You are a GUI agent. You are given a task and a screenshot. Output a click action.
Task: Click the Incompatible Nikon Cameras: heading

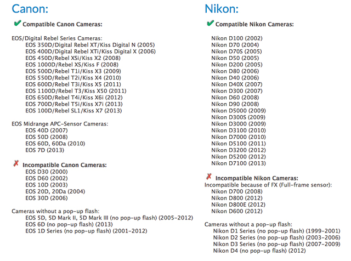tap(257, 178)
